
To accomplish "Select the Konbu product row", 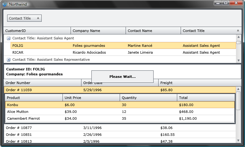I will (x=120, y=105).
